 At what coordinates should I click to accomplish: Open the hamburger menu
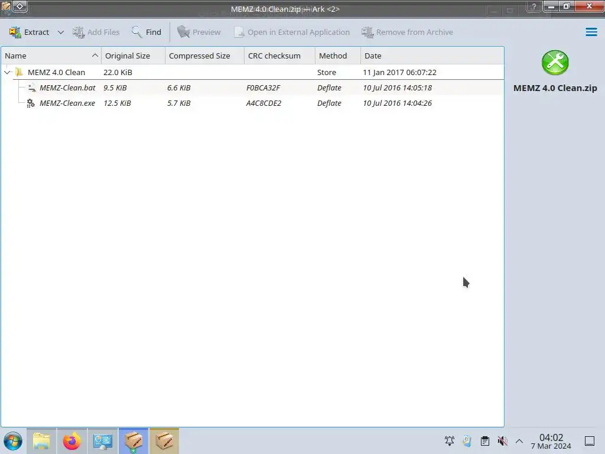tap(591, 32)
